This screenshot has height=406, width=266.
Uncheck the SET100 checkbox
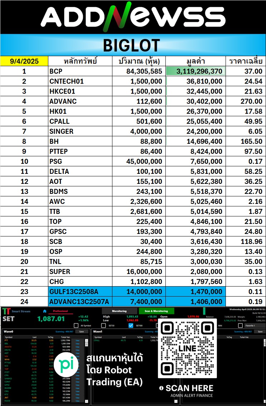click(131, 326)
